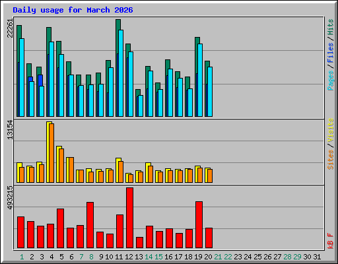The width and height of the screenshot is (338, 264).
Task: Click the cyan Pages bar for day 20
Action: point(210,92)
